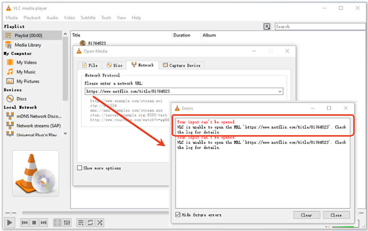Select Universal Plug'n'Play entry
The width and height of the screenshot is (368, 231).
(x=37, y=135)
